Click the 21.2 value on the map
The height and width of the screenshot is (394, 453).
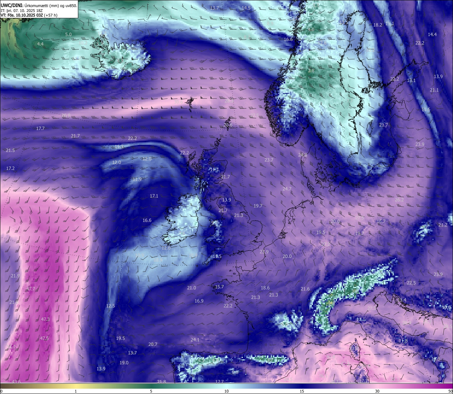click(x=443, y=225)
